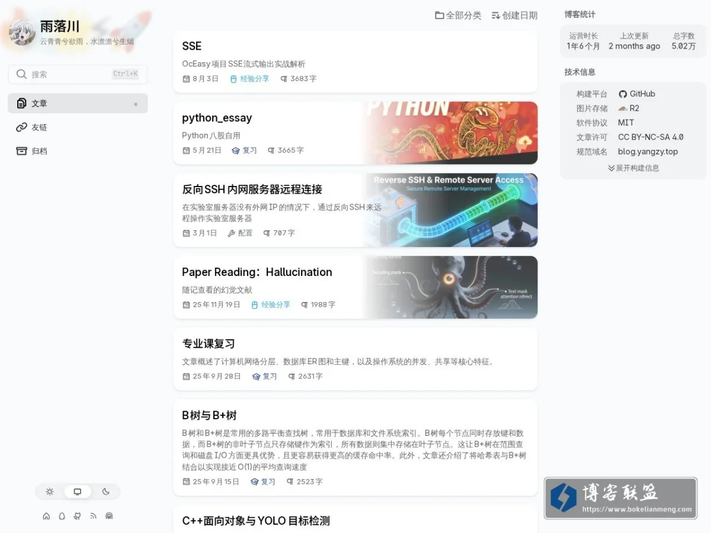Click 复习 tag on B树与B+树 post

pyautogui.click(x=263, y=482)
